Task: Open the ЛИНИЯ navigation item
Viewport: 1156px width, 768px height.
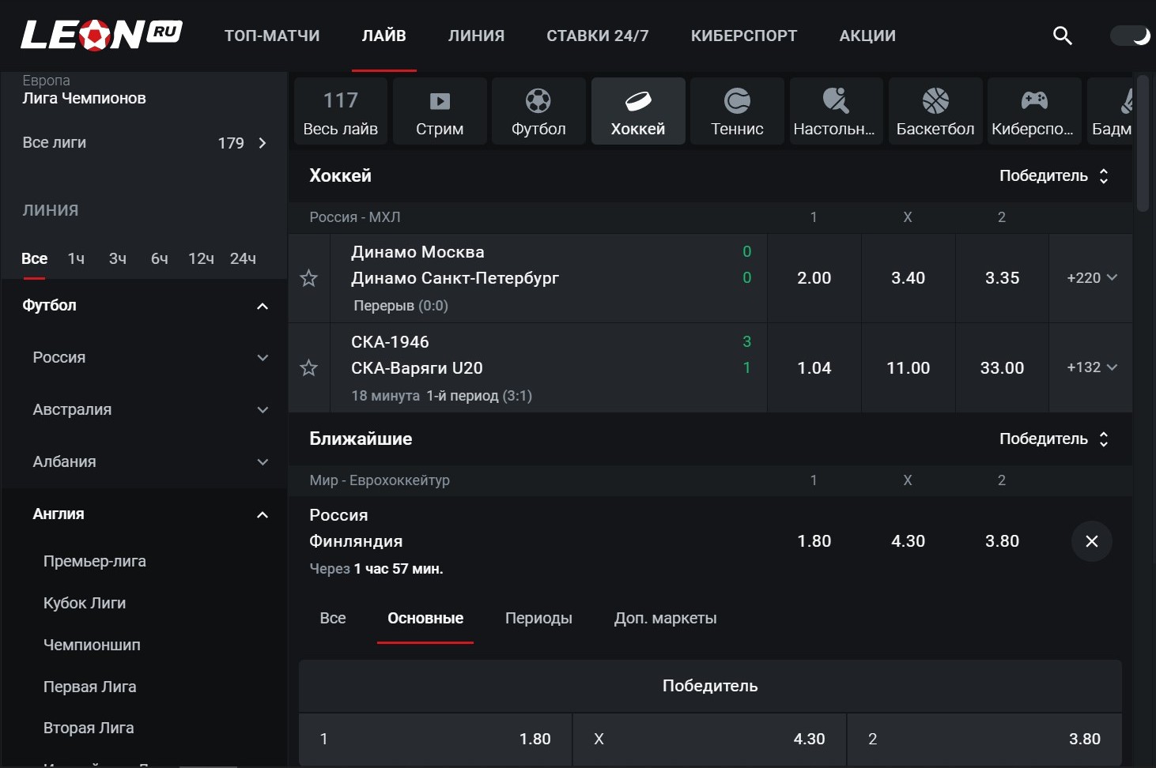Action: (476, 36)
